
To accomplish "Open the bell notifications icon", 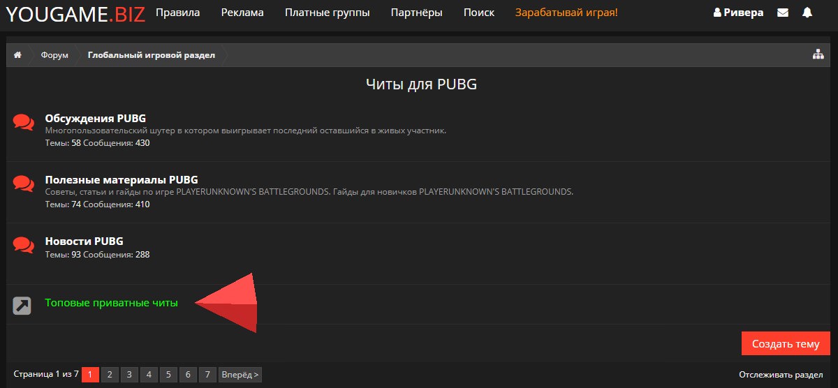I will coord(807,13).
